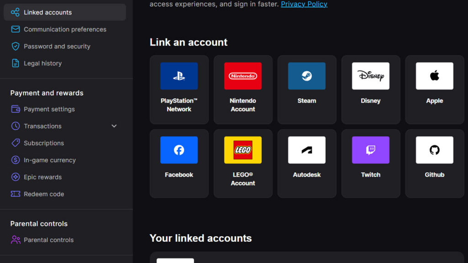The height and width of the screenshot is (263, 468).
Task: Select Payment settings in sidebar
Action: point(65,109)
